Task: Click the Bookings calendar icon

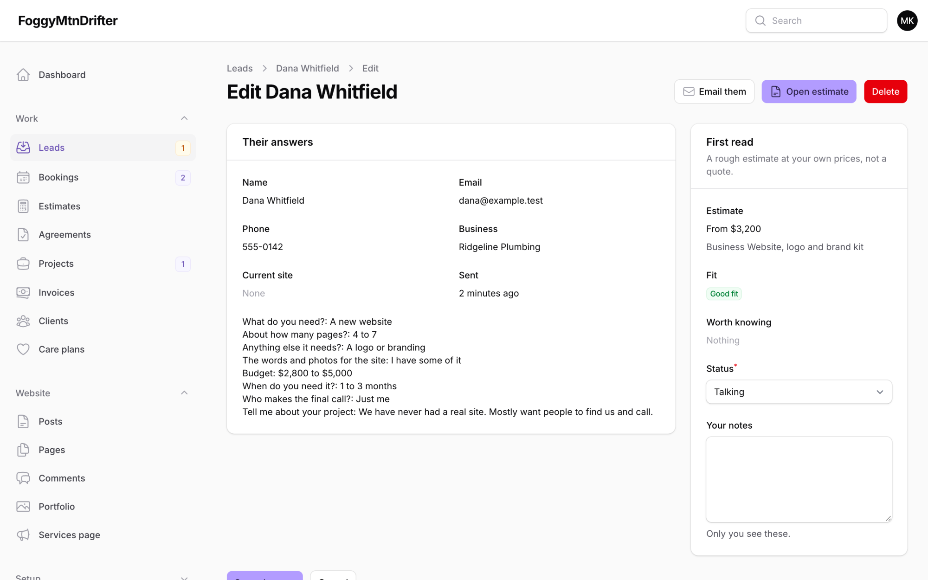Action: (x=23, y=177)
